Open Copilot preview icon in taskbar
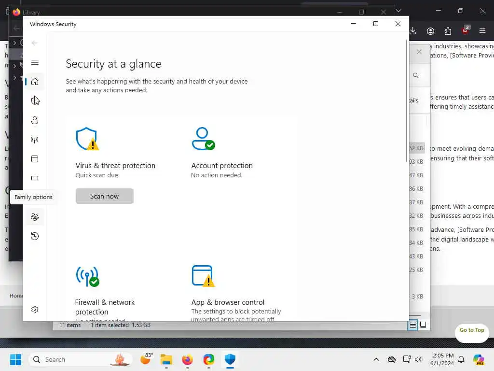494x371 pixels. click(x=479, y=359)
